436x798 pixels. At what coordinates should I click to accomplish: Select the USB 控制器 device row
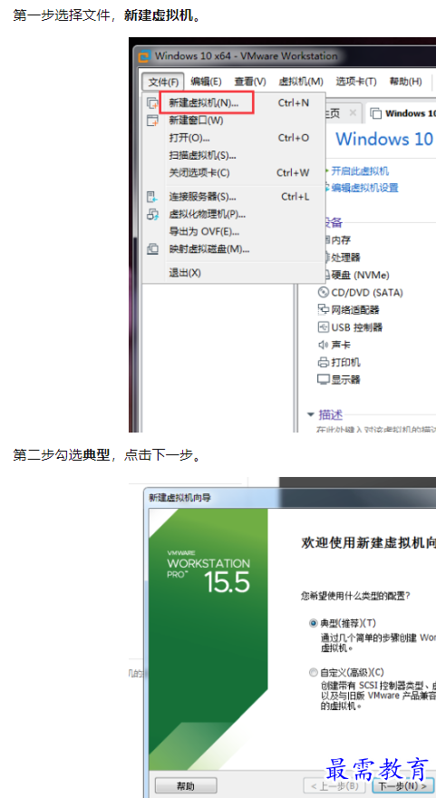(350, 327)
